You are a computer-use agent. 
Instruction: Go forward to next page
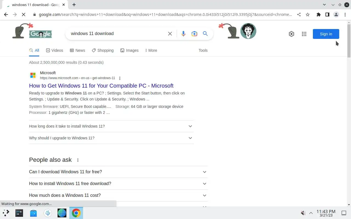15,15
